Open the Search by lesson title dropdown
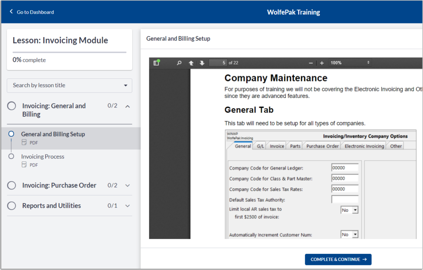Image resolution: width=423 pixels, height=270 pixels. (x=69, y=85)
